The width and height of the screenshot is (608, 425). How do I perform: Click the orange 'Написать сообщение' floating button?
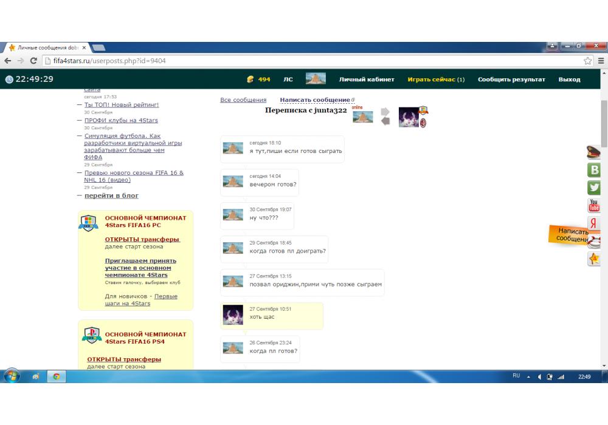572,235
